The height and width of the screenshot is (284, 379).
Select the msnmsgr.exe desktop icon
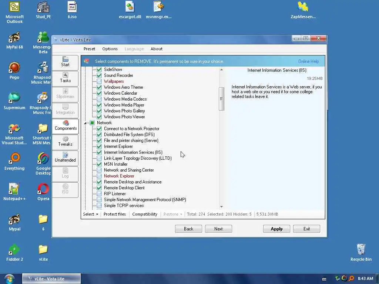point(158,10)
